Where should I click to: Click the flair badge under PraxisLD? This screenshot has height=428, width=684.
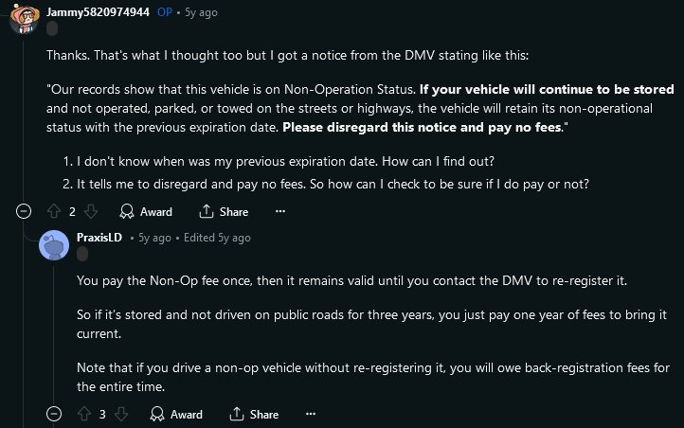tap(82, 254)
